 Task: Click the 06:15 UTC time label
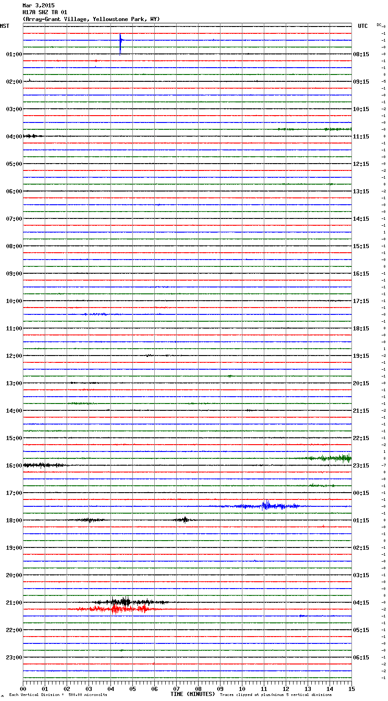coord(361,658)
